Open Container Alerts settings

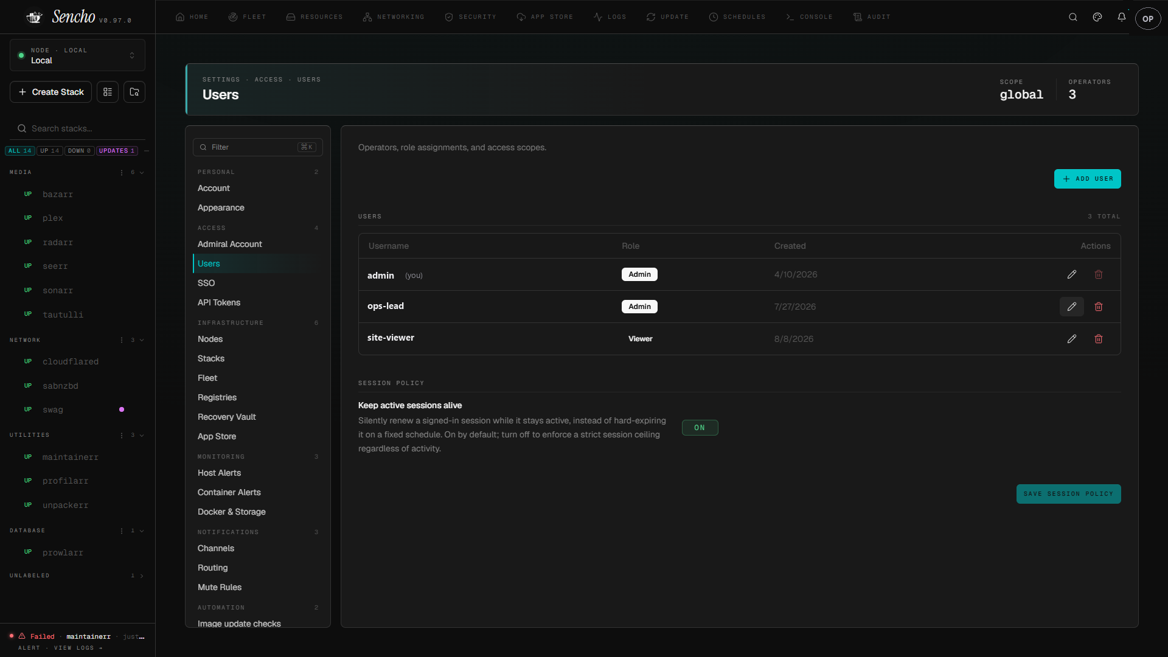point(257,492)
